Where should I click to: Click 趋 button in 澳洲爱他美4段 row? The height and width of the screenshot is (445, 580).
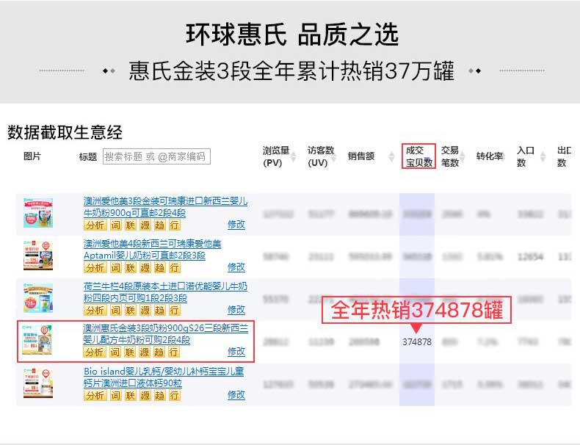tap(160, 267)
